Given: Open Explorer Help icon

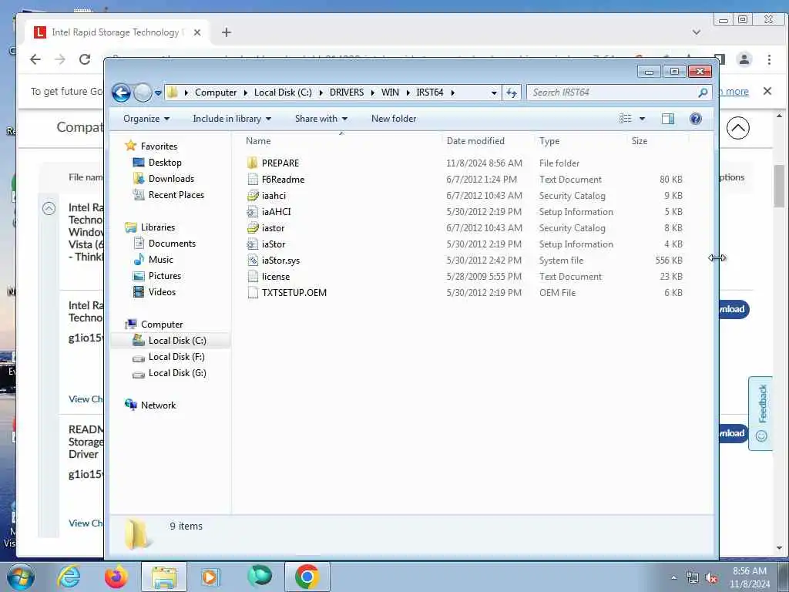Looking at the screenshot, I should coord(696,119).
